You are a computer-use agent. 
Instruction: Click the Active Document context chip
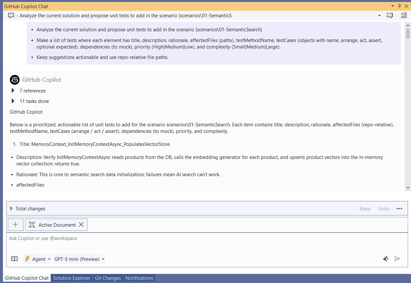pos(56,225)
